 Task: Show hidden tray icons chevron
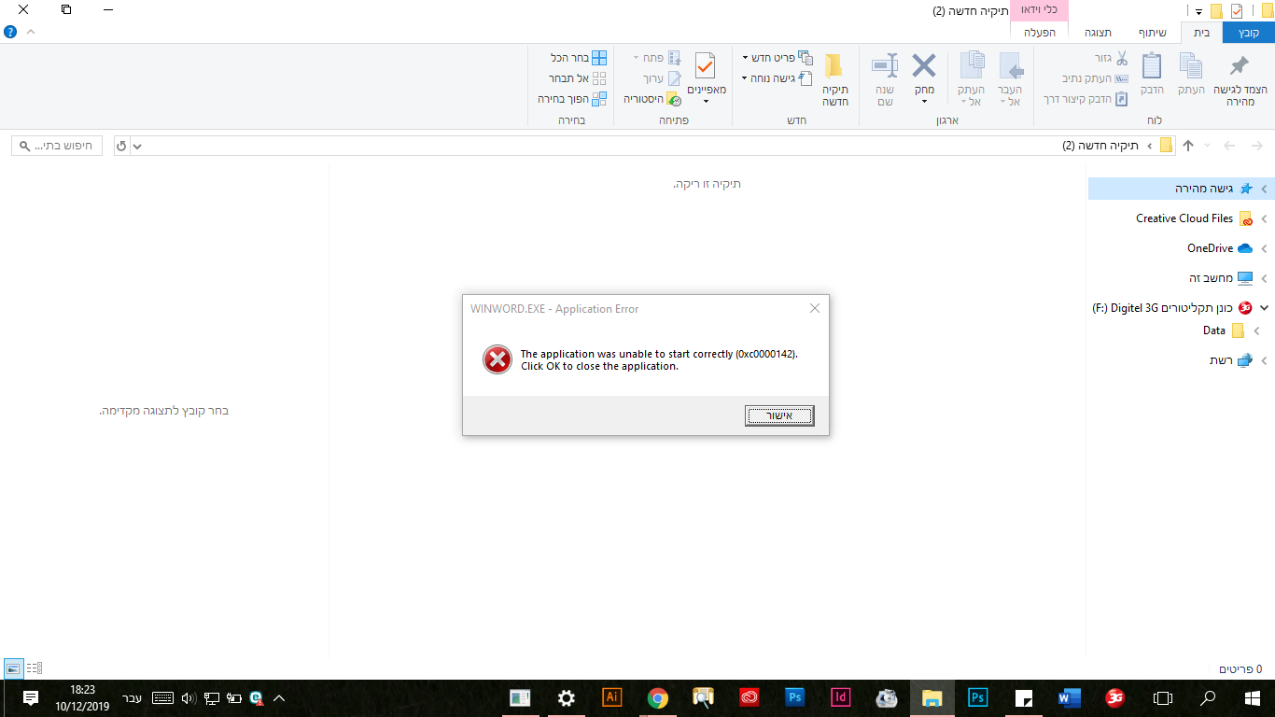tap(278, 697)
